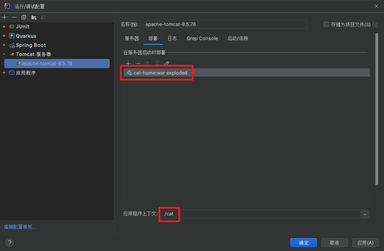This screenshot has width=384, height=251.
Task: Click the right panel vertical scrollbar
Action: pos(377,109)
